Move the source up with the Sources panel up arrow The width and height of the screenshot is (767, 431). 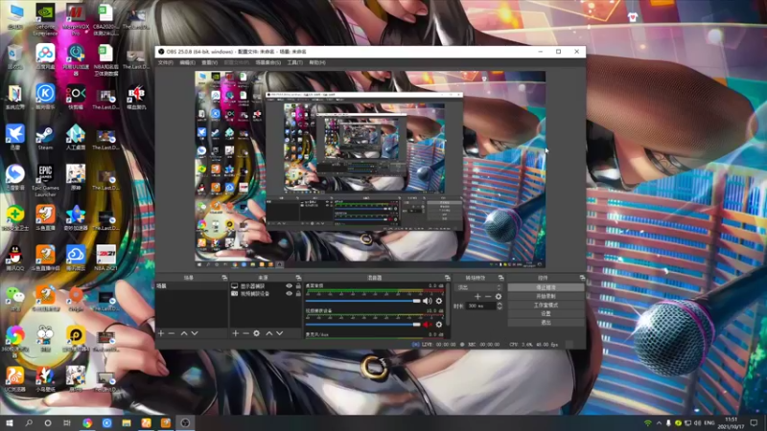[269, 333]
